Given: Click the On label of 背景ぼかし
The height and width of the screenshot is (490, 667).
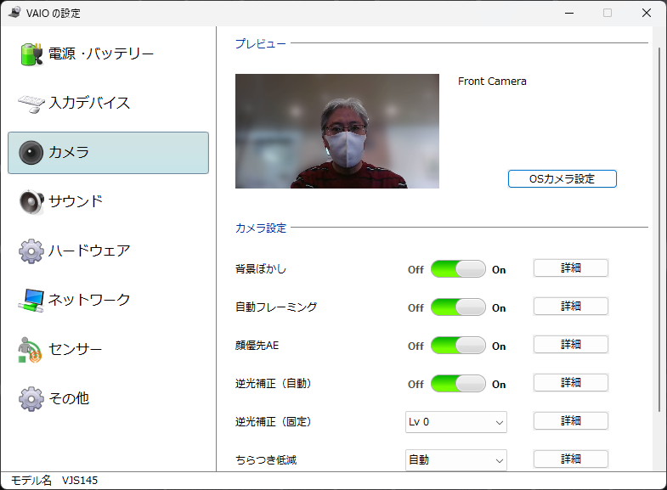Looking at the screenshot, I should [x=499, y=270].
